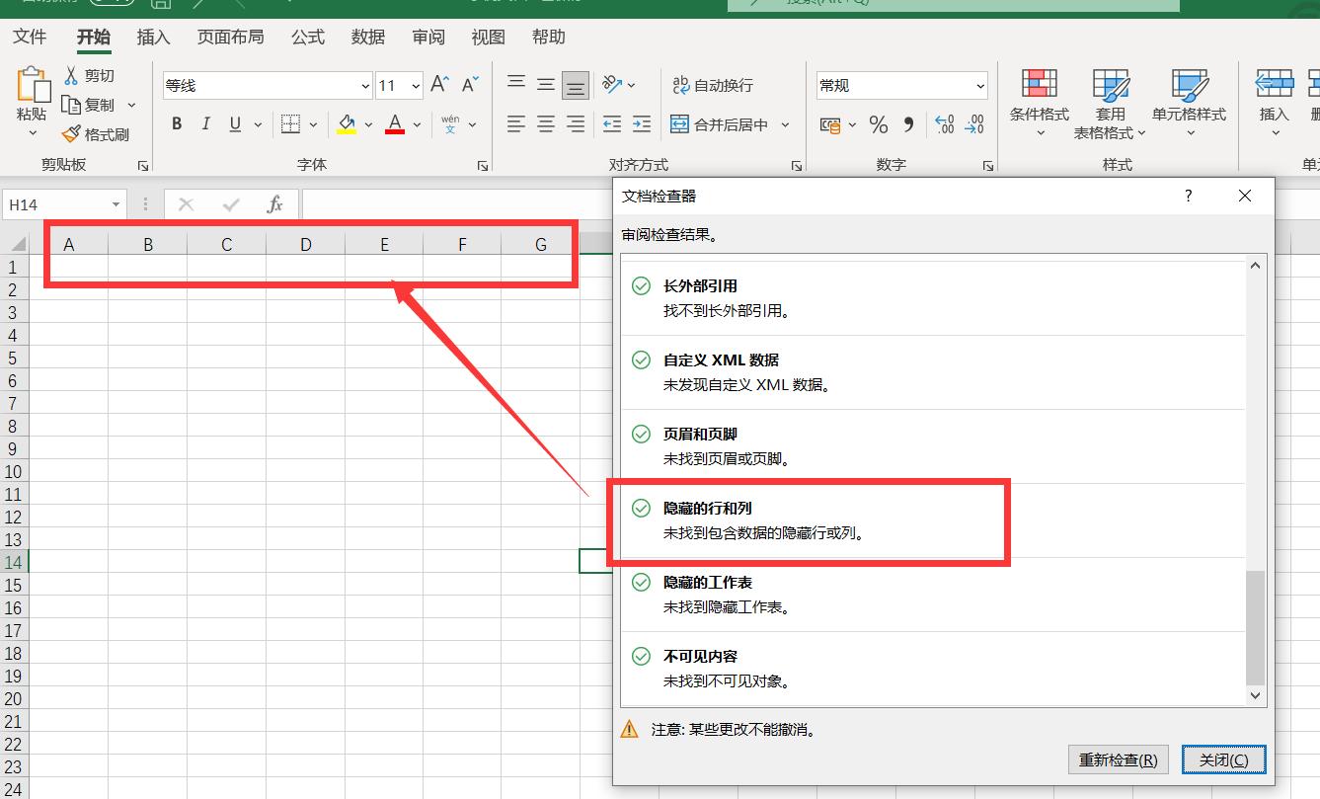Toggle bold formatting
Image resolution: width=1320 pixels, height=799 pixels.
(x=176, y=123)
